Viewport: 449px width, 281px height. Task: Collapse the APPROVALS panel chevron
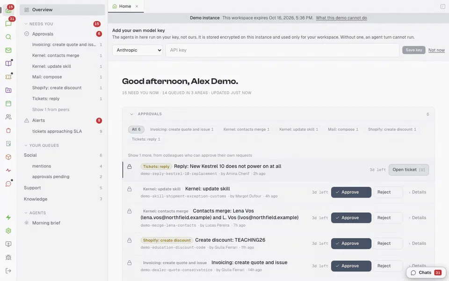tap(132, 114)
